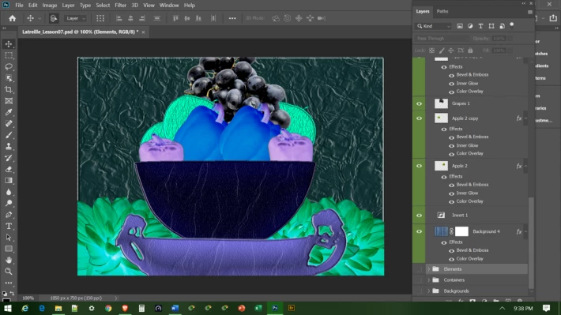Select the Horizontal Type tool
The height and width of the screenshot is (315, 561).
(x=9, y=226)
